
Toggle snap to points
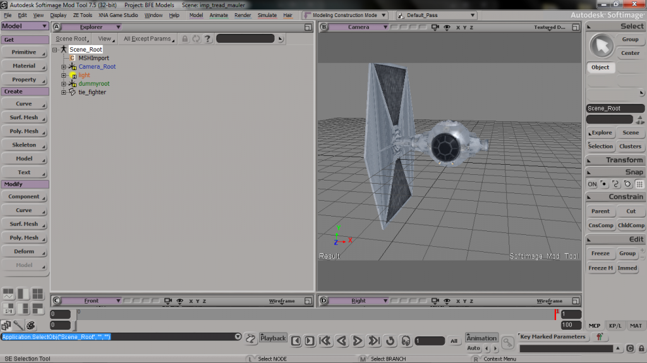tap(603, 184)
